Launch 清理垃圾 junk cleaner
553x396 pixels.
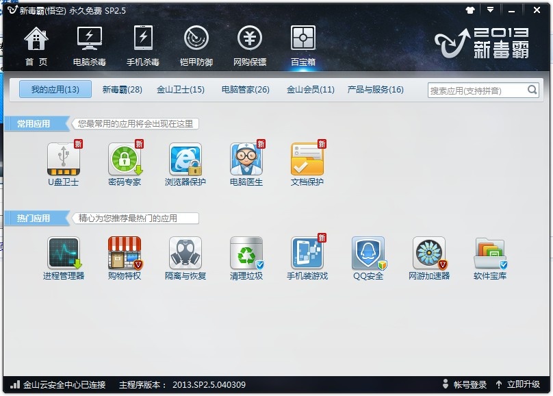tap(246, 253)
